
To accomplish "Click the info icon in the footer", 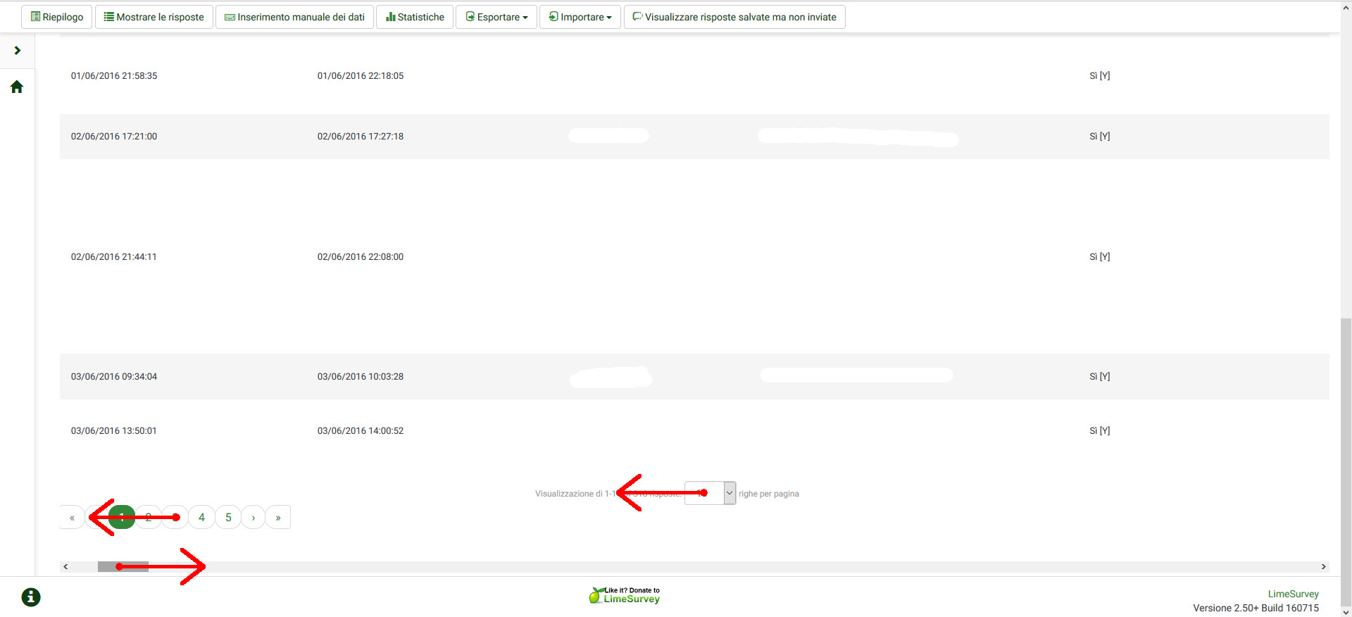I will tap(31, 597).
